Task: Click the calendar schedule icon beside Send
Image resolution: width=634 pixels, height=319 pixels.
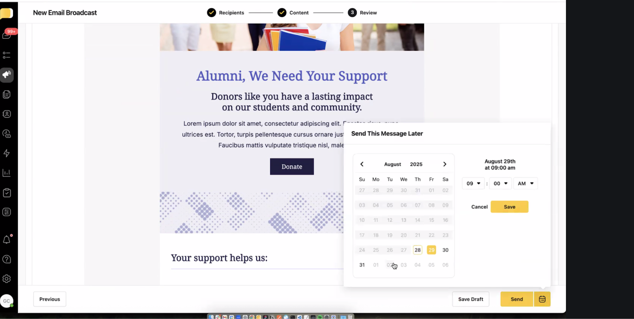Action: tap(542, 299)
